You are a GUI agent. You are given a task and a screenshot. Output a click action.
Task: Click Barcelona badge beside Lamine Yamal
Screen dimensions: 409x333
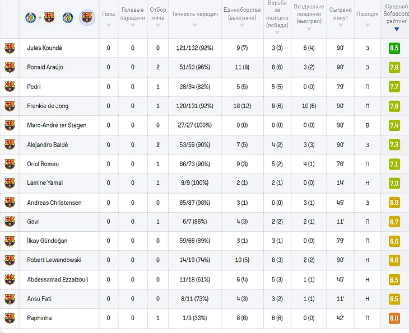click(10, 183)
